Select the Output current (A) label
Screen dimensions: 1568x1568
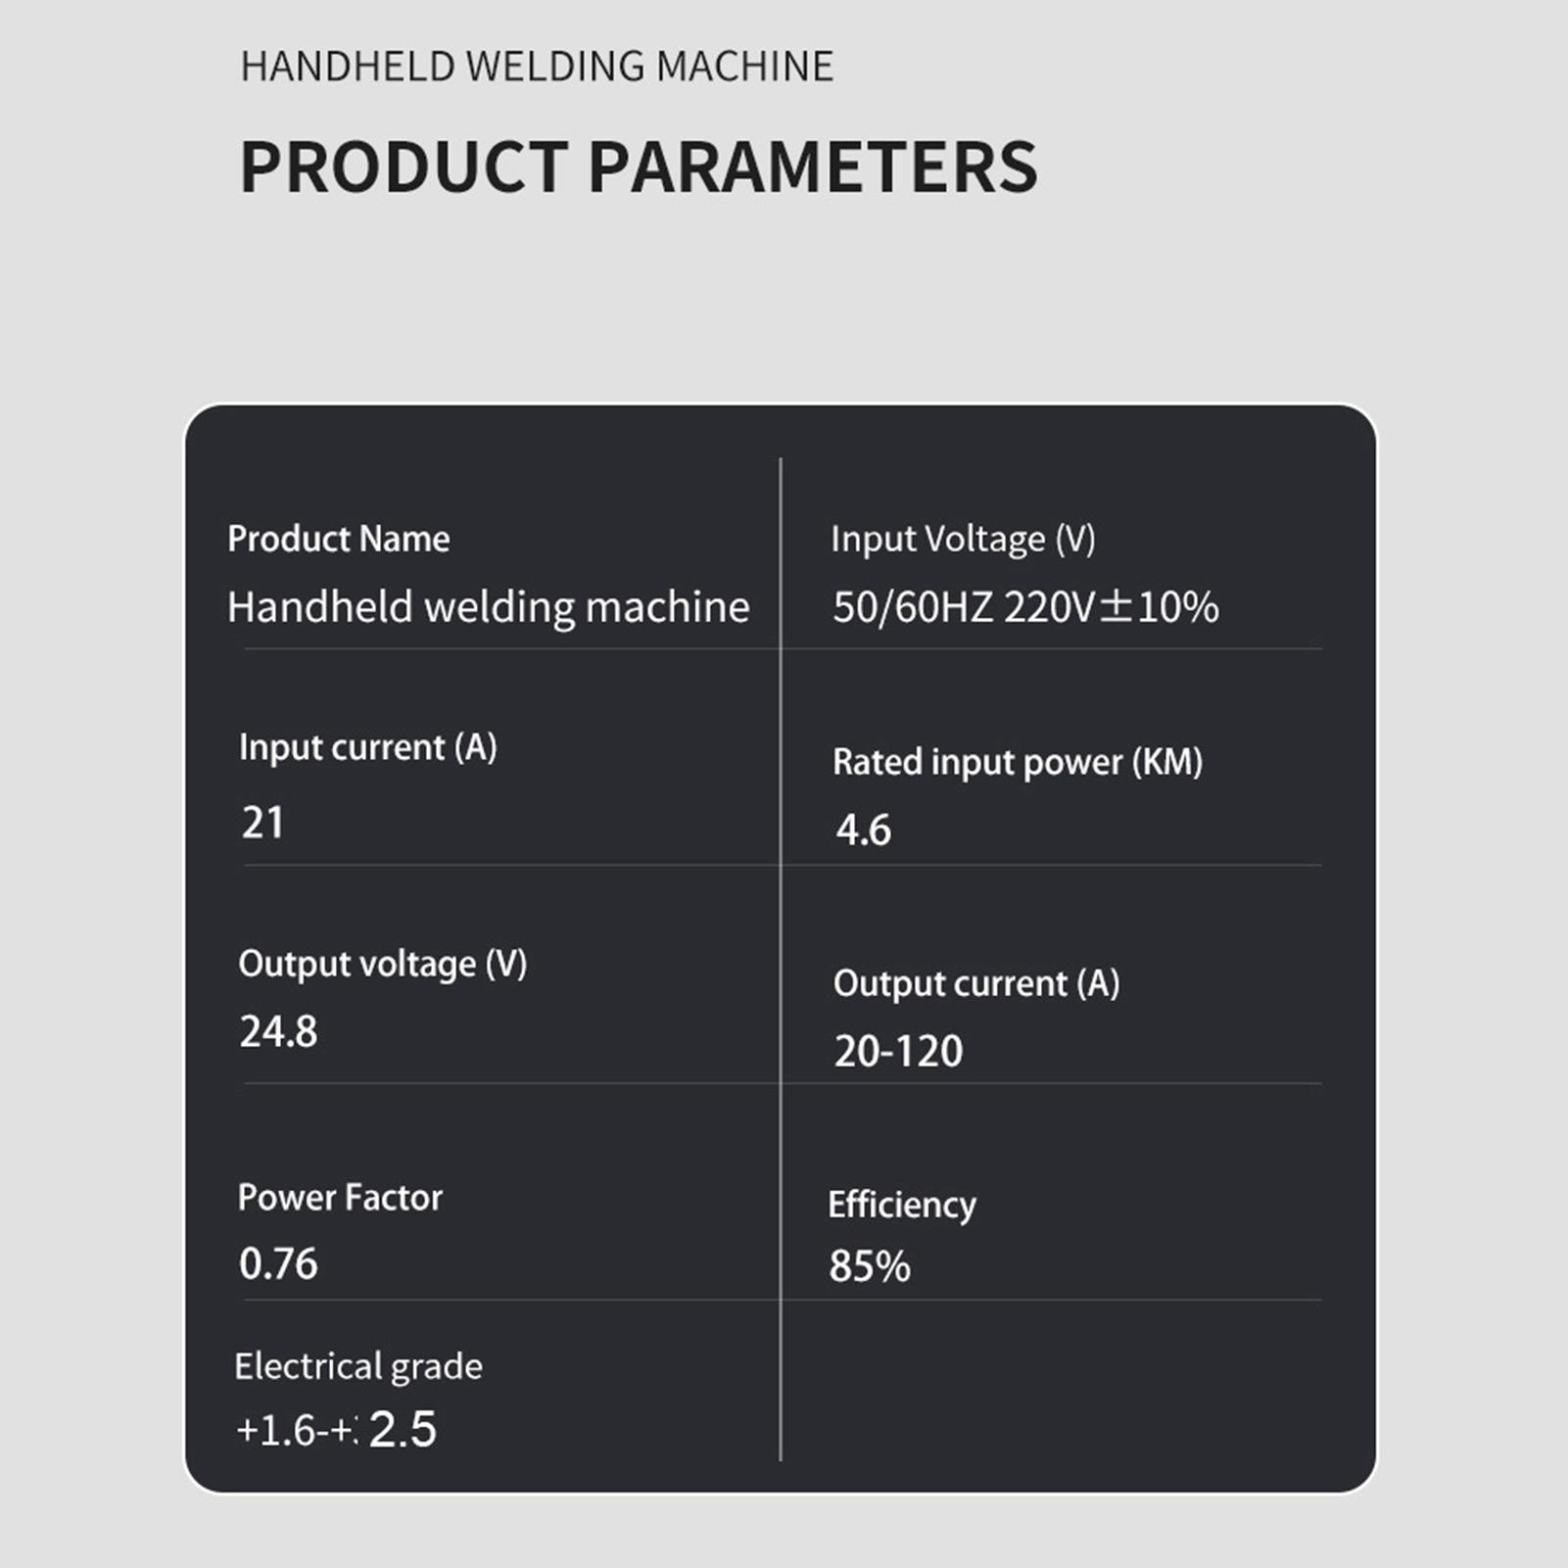(x=975, y=983)
